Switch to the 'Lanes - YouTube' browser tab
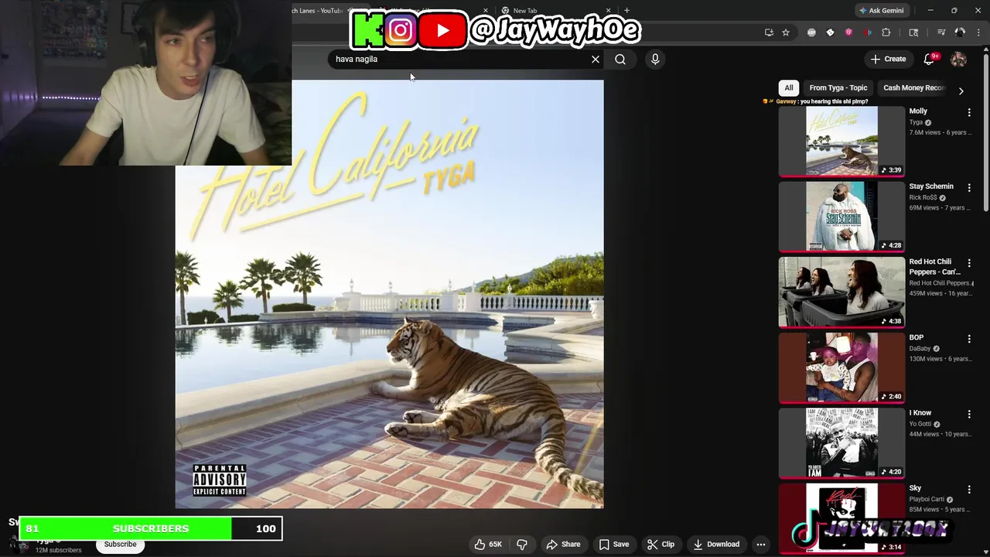Screen dimensions: 990x557 click(317, 11)
